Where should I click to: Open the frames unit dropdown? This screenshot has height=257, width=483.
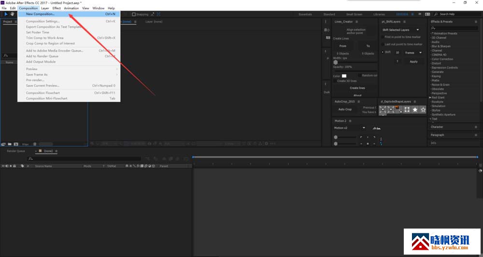click(413, 53)
